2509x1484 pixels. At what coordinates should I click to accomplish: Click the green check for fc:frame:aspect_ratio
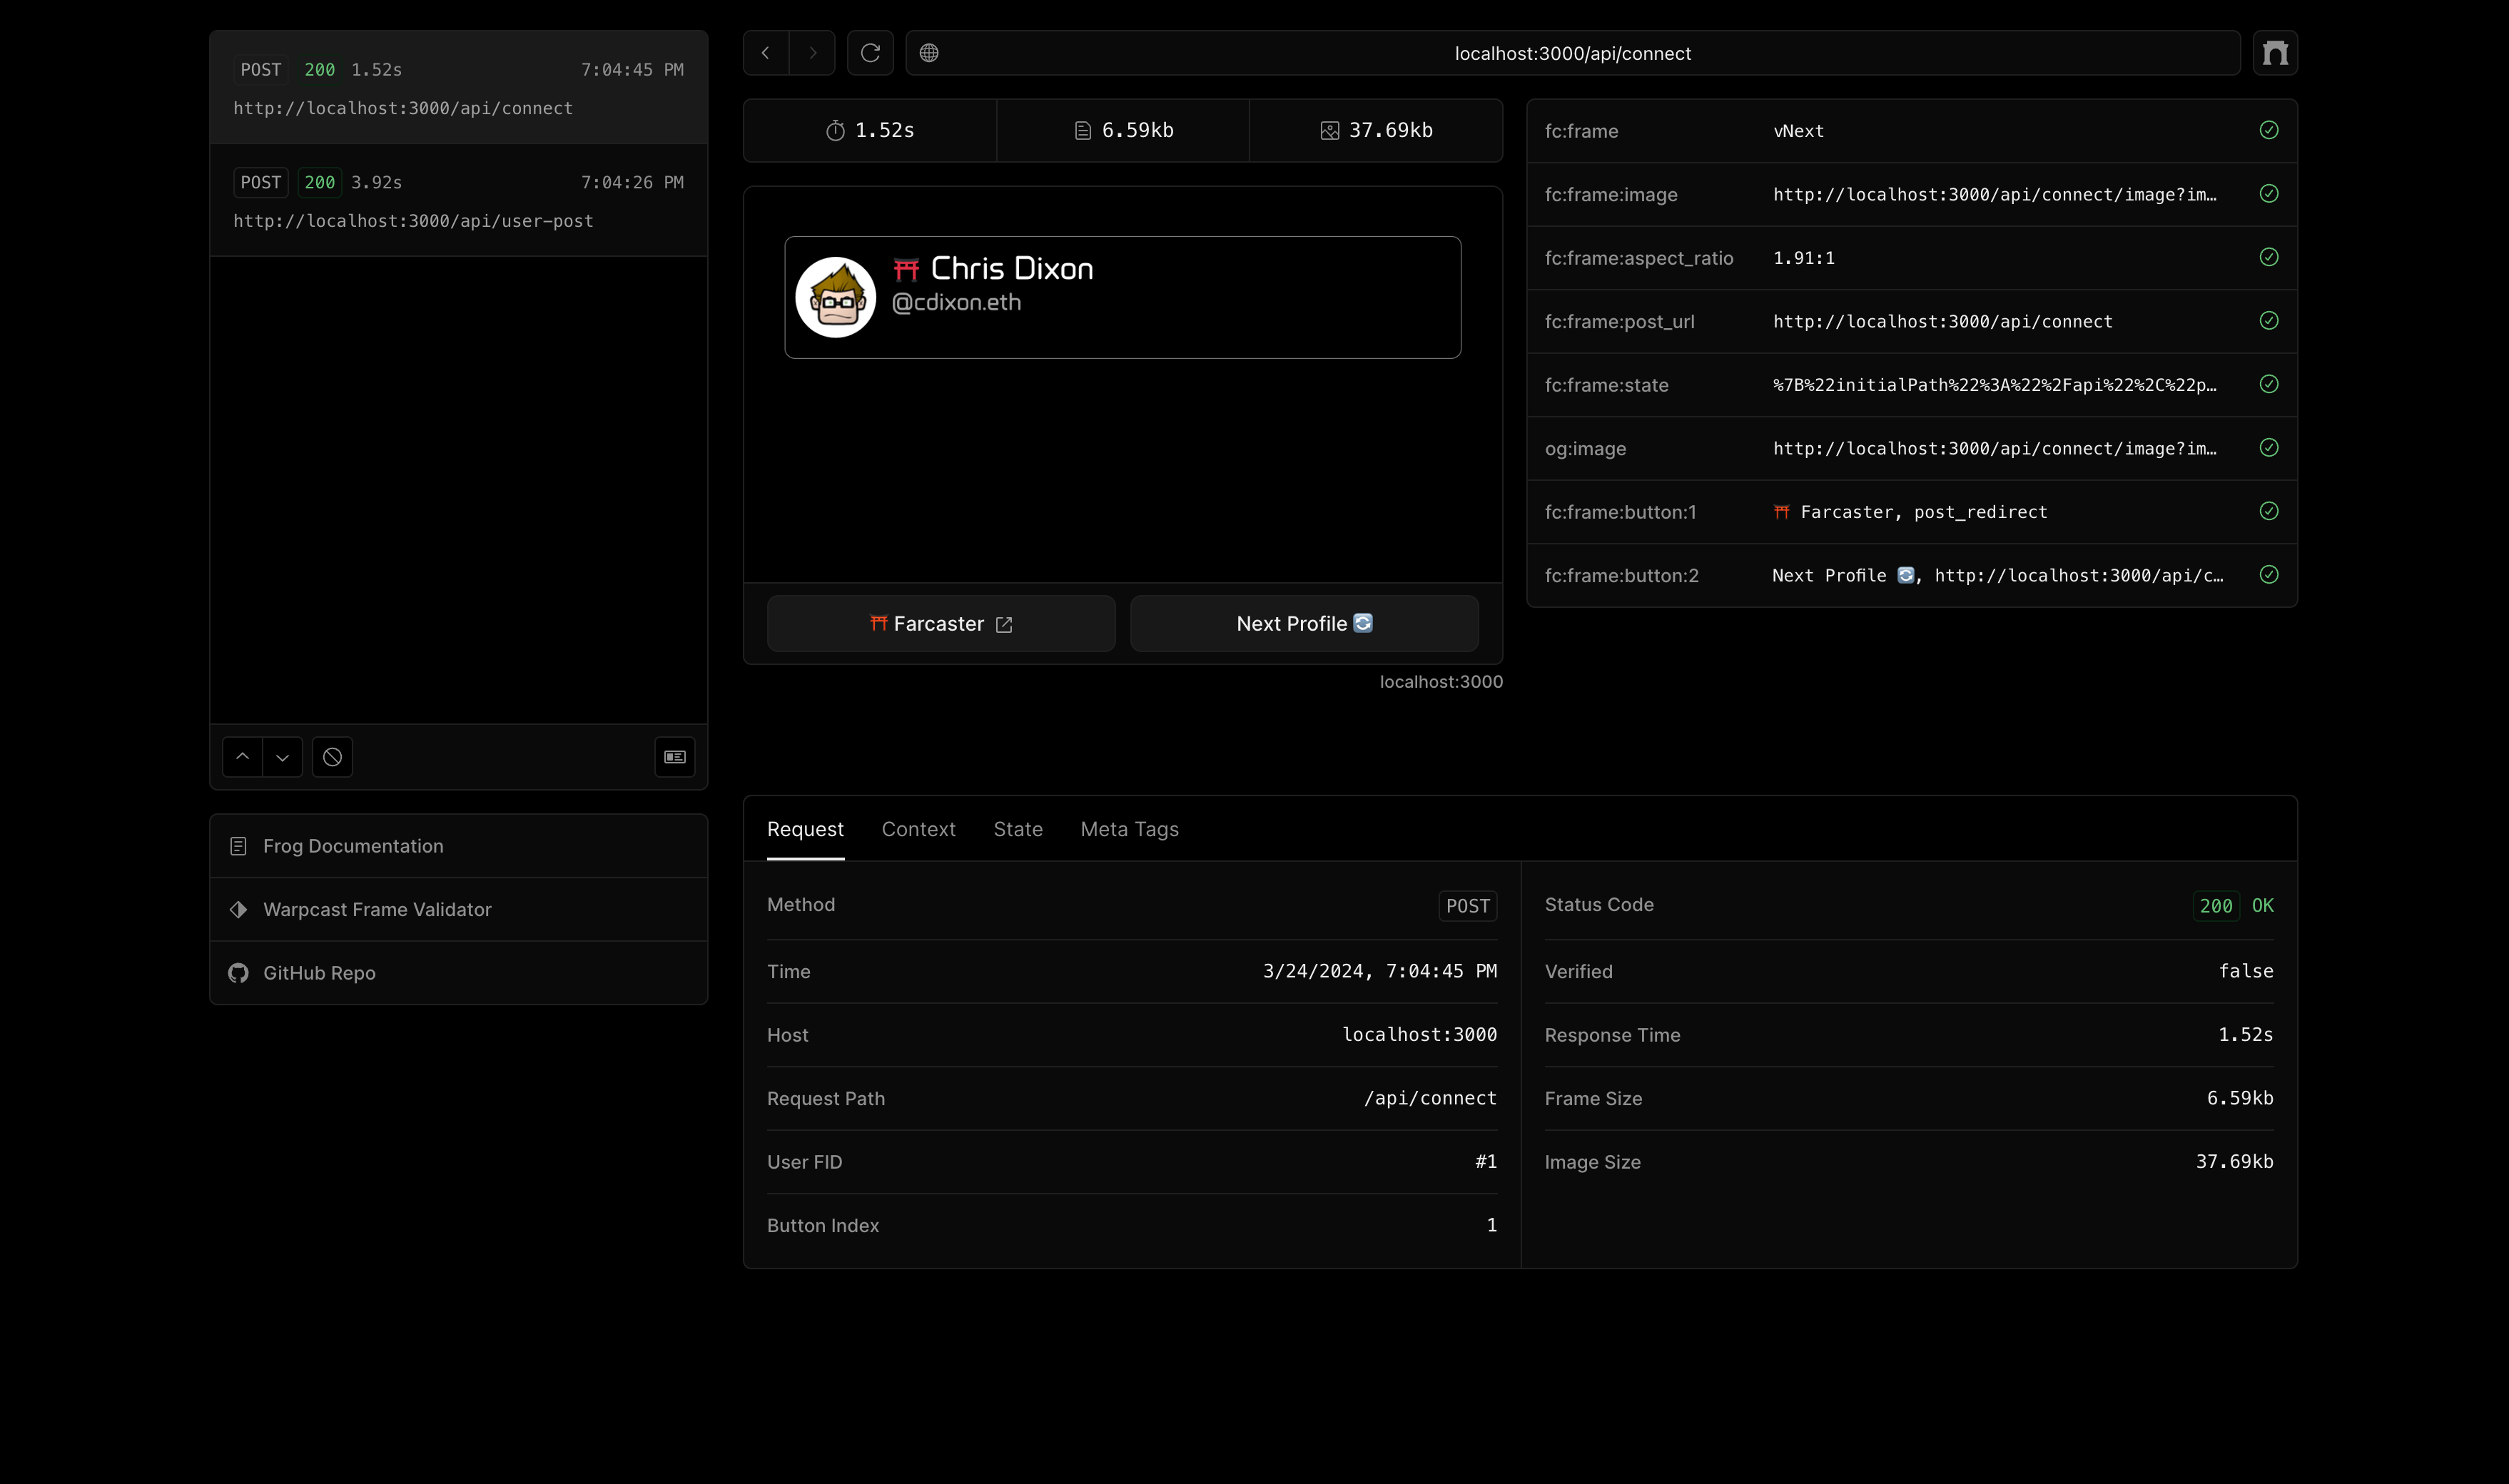[2269, 257]
